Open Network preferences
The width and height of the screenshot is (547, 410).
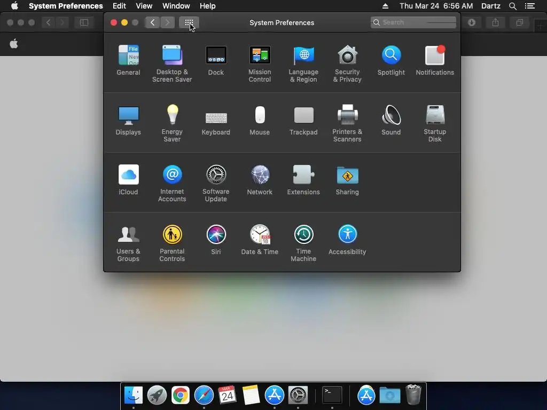(260, 180)
